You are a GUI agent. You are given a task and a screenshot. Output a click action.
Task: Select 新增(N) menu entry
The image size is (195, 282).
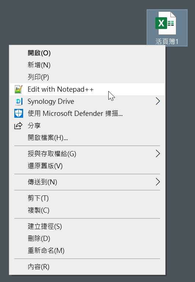[87, 65]
